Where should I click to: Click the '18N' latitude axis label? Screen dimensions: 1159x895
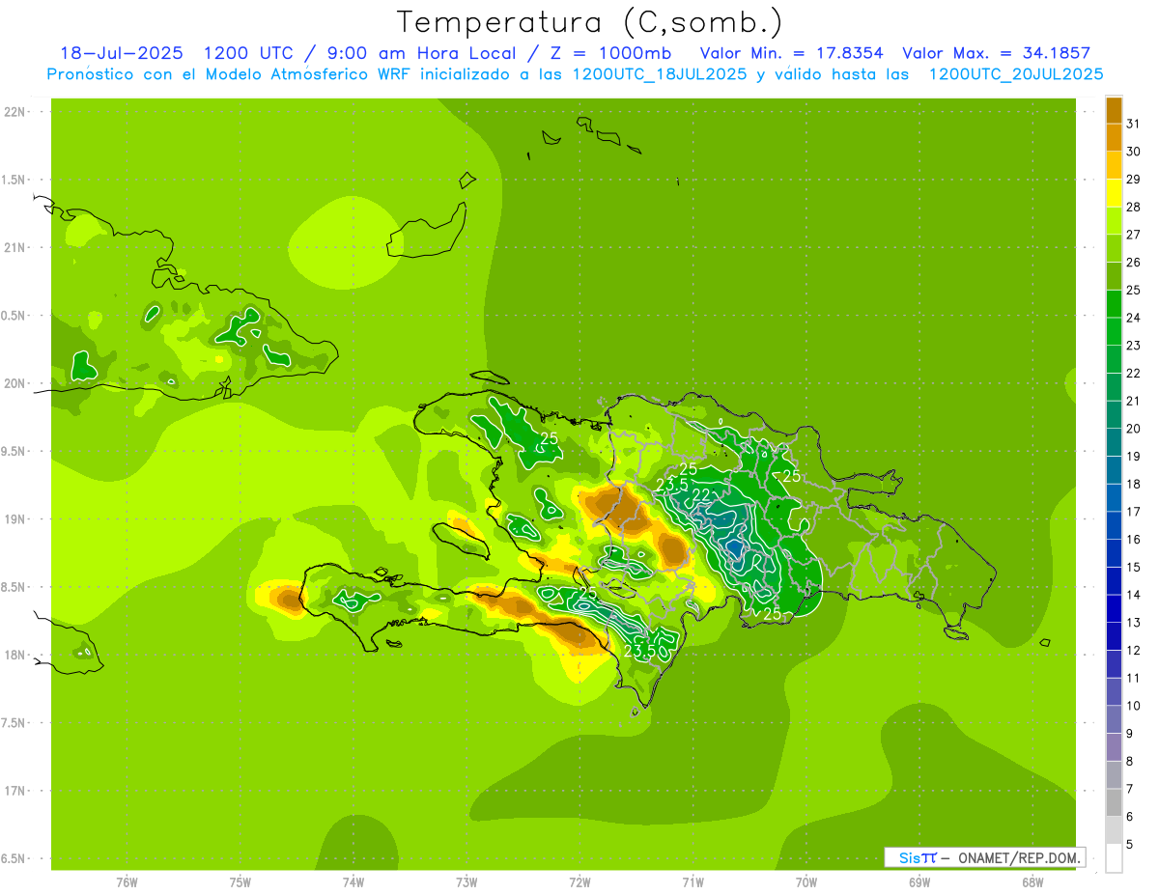14,655
